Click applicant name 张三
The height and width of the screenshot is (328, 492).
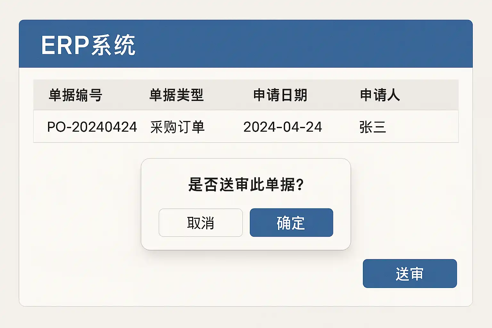373,127
